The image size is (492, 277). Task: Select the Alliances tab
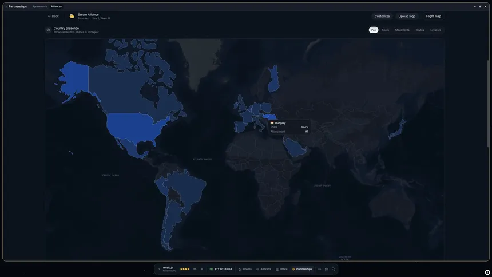[x=57, y=7]
